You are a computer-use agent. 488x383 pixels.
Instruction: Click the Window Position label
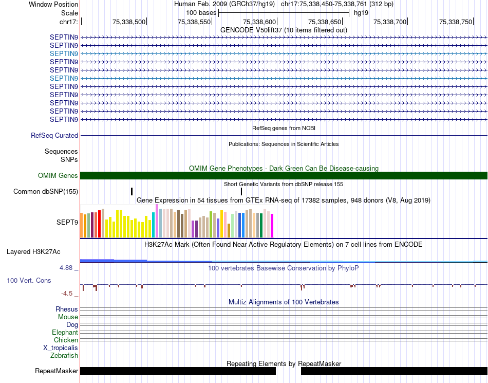coord(53,4)
